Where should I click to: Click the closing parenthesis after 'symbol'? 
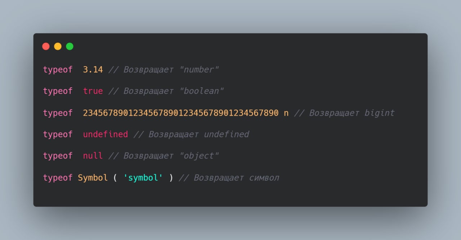coord(171,177)
